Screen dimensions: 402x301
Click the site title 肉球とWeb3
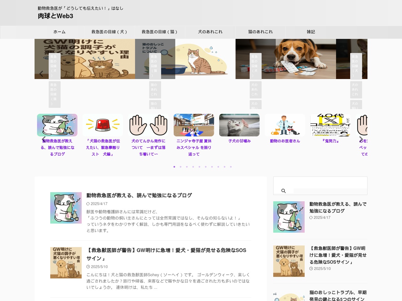click(x=56, y=16)
